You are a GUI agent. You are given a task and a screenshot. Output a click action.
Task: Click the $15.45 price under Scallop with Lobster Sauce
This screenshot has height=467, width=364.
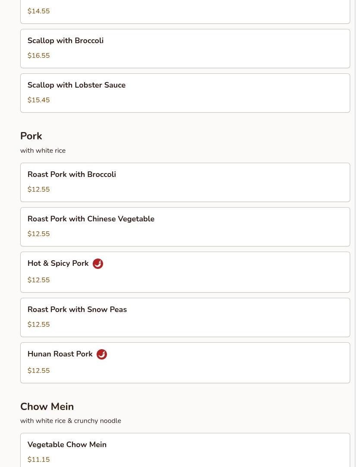pos(39,100)
